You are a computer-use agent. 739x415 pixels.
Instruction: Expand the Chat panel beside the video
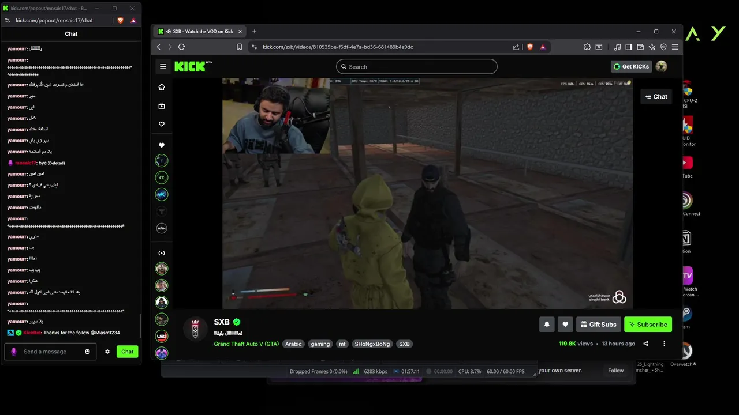(656, 97)
